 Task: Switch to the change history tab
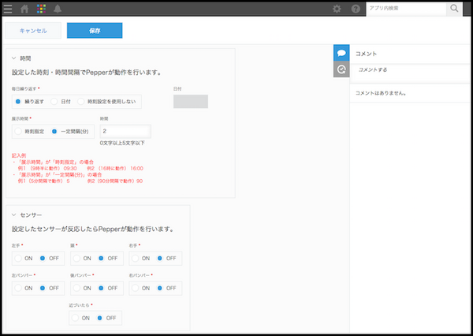(341, 69)
